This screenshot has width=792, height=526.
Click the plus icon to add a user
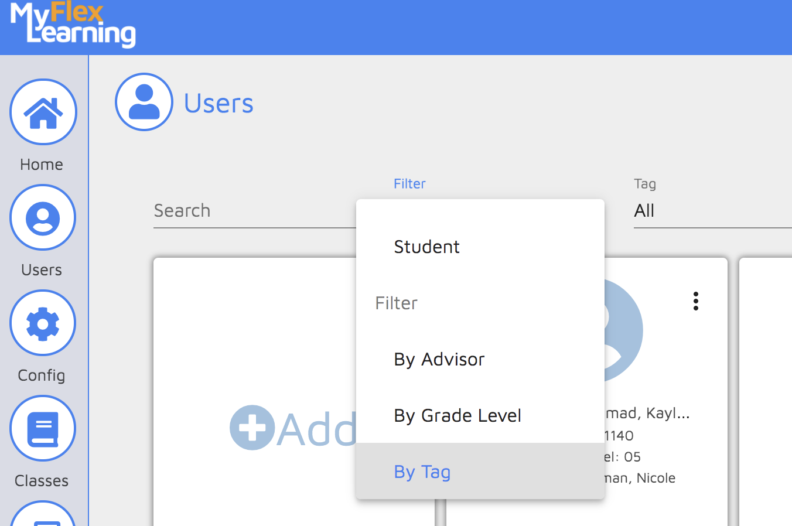pos(253,428)
